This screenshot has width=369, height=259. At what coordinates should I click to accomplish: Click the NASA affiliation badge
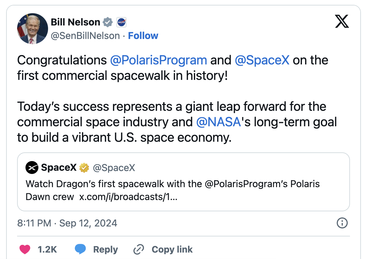(x=121, y=22)
